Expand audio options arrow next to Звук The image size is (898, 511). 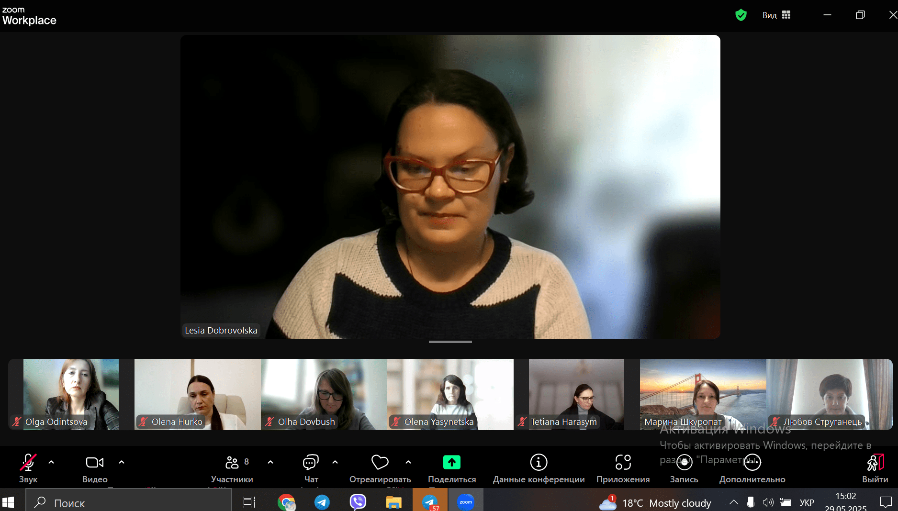pyautogui.click(x=51, y=462)
